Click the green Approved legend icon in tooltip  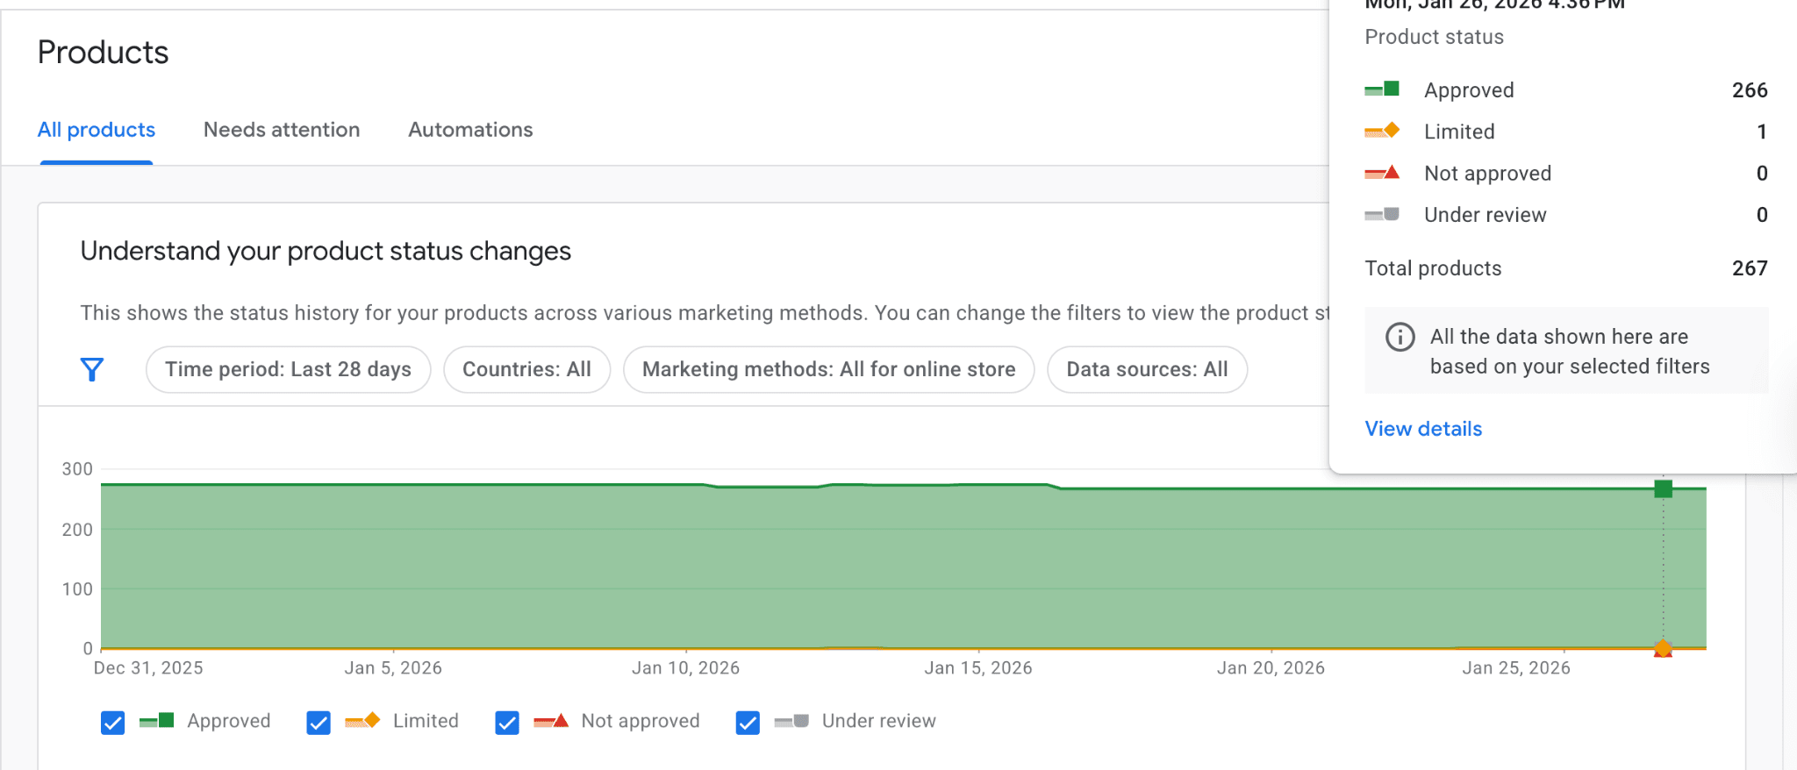pos(1382,89)
